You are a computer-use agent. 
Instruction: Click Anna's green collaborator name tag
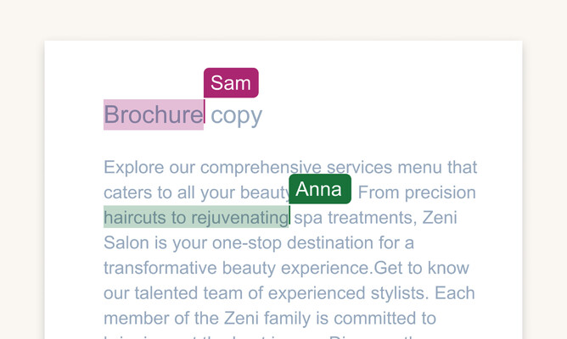click(319, 189)
